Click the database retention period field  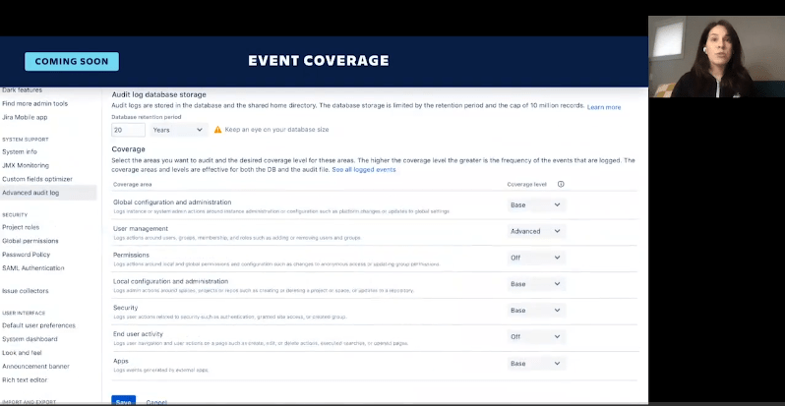tap(128, 130)
